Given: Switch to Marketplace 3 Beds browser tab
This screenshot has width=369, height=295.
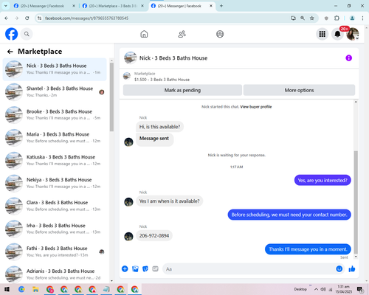Looking at the screenshot, I should (113, 6).
